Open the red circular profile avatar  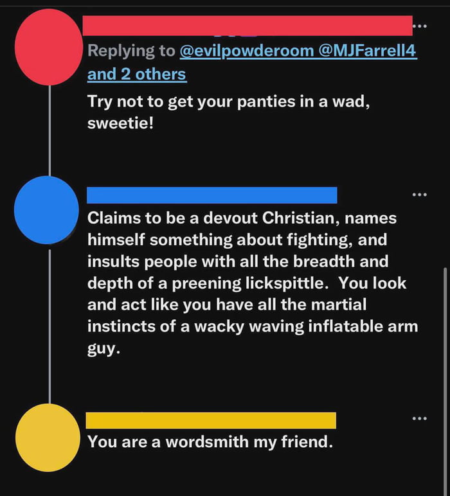pos(49,47)
